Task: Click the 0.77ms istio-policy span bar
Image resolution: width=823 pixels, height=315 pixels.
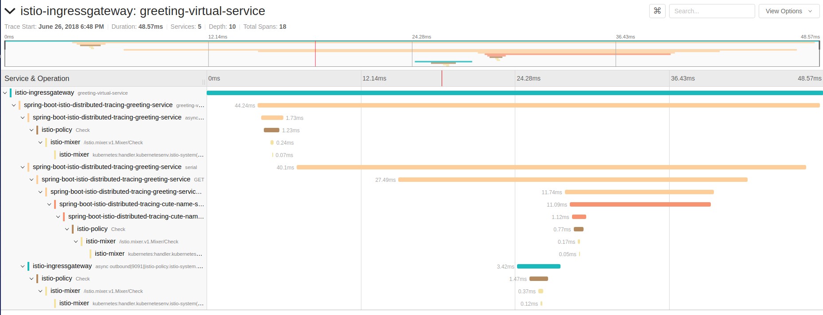Action: point(579,229)
